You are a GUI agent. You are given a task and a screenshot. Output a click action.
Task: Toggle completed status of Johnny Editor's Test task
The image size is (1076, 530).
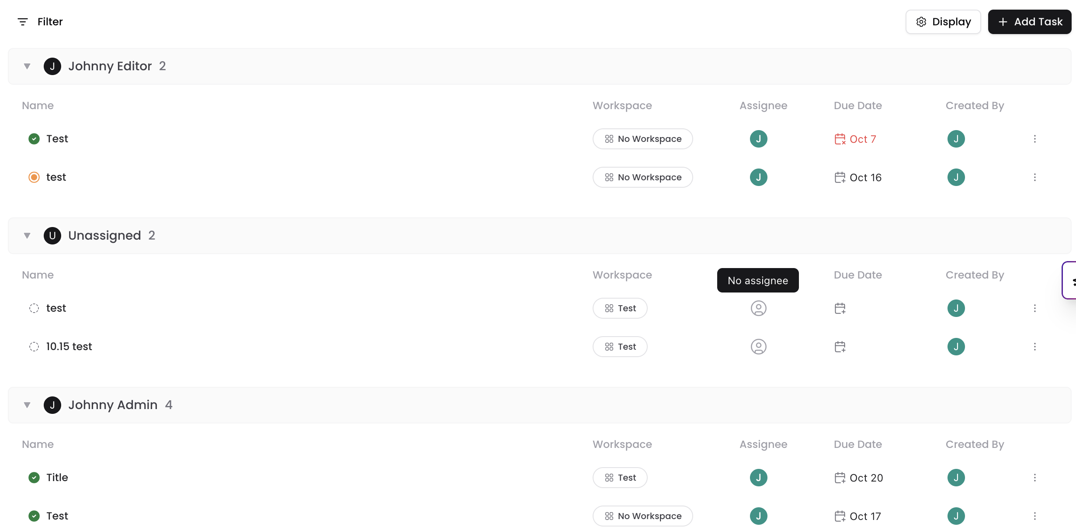point(34,139)
